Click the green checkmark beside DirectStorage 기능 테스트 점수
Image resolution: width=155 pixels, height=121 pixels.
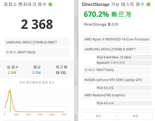pyautogui.click(x=148, y=4)
